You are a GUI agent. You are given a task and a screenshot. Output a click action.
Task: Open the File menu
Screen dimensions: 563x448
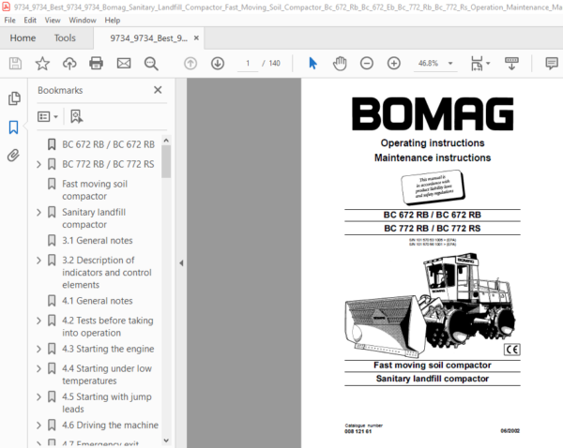tap(9, 21)
